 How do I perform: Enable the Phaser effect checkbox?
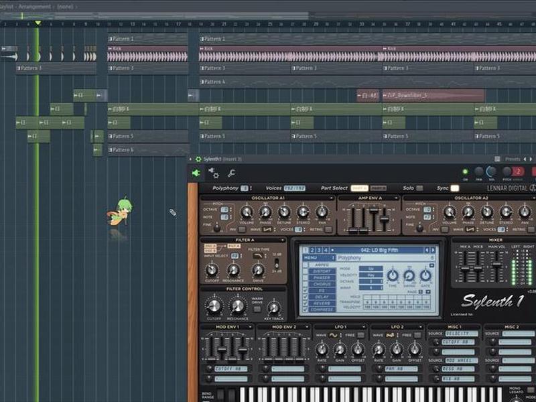pyautogui.click(x=306, y=277)
